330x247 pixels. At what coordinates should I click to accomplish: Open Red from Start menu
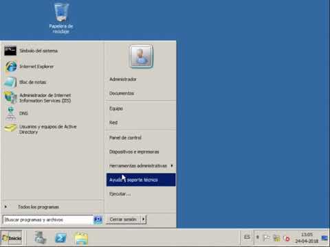coord(113,123)
